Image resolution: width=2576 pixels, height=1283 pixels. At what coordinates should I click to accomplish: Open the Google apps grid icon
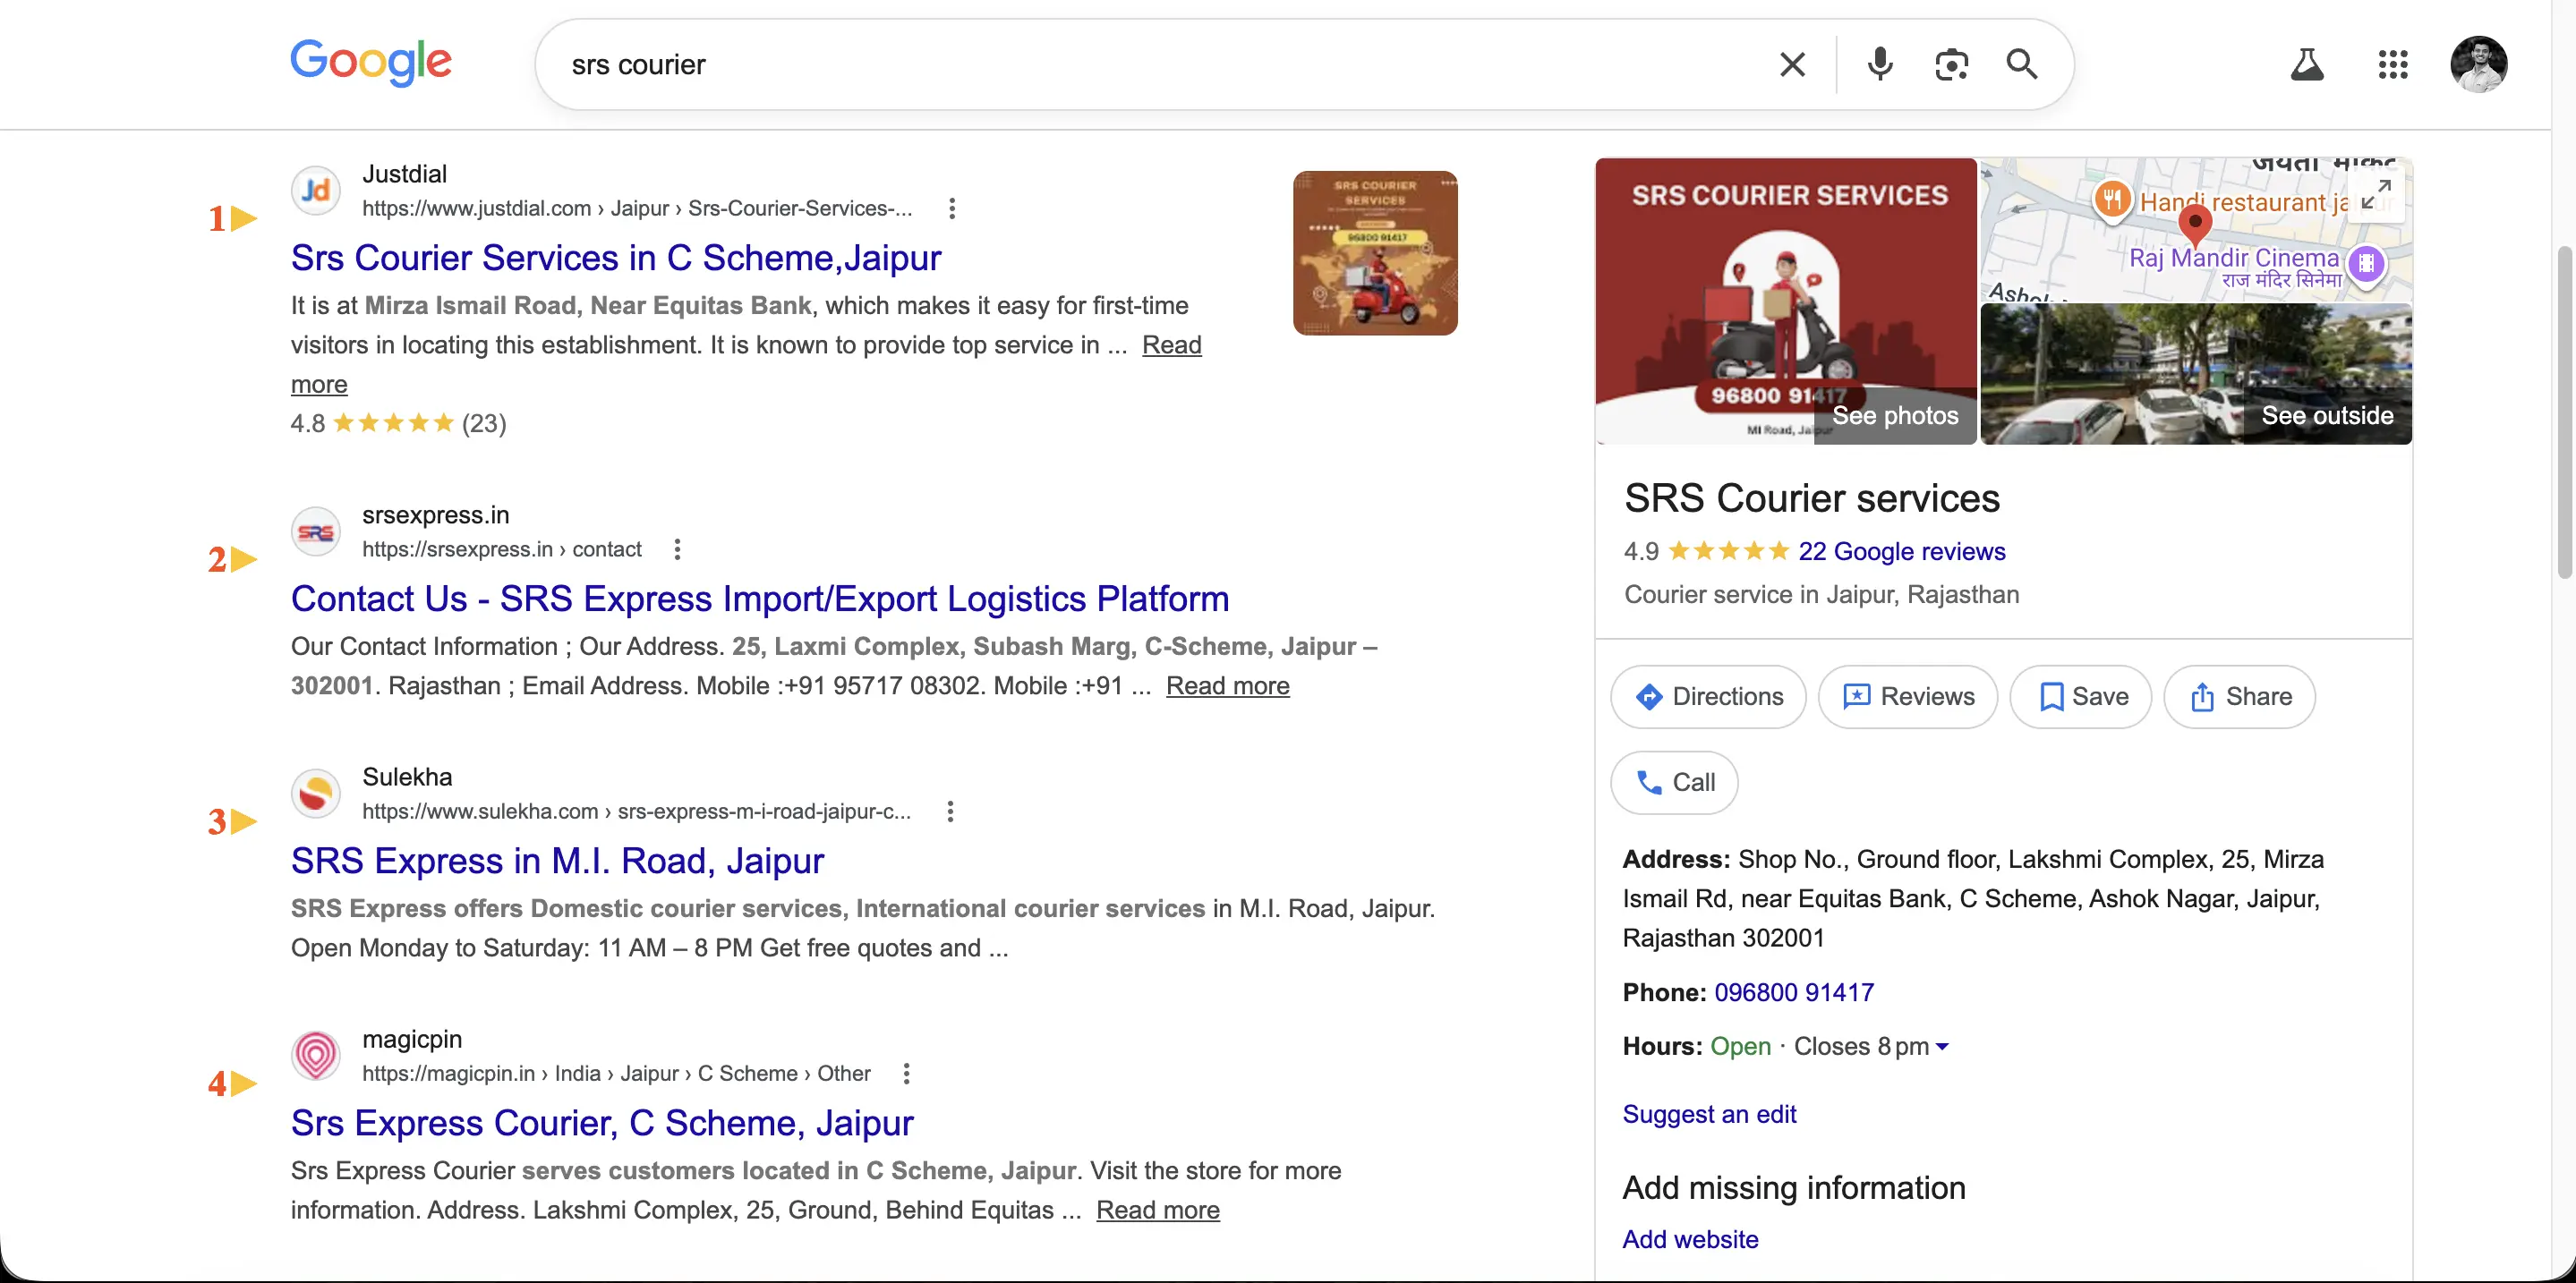[x=2393, y=65]
